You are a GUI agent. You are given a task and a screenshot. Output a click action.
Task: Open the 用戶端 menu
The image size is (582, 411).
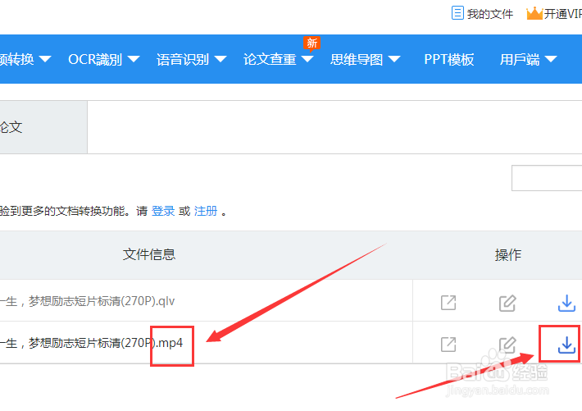pyautogui.click(x=520, y=59)
